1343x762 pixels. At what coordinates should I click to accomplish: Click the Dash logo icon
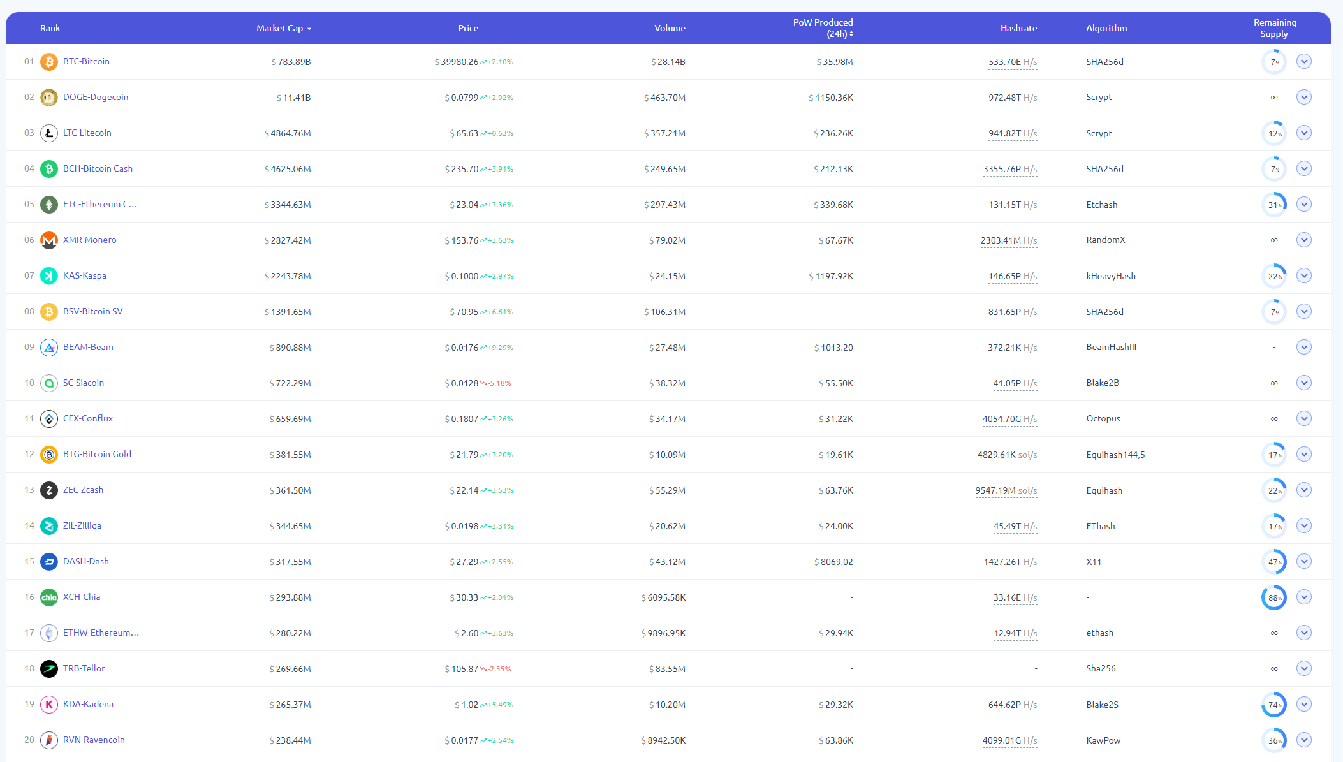click(49, 562)
